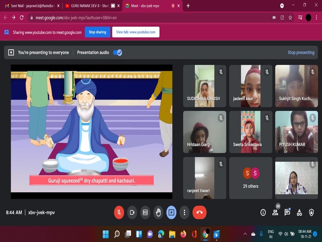The image size is (322, 242).
Task: Toggle closed captions button
Action: point(145,212)
